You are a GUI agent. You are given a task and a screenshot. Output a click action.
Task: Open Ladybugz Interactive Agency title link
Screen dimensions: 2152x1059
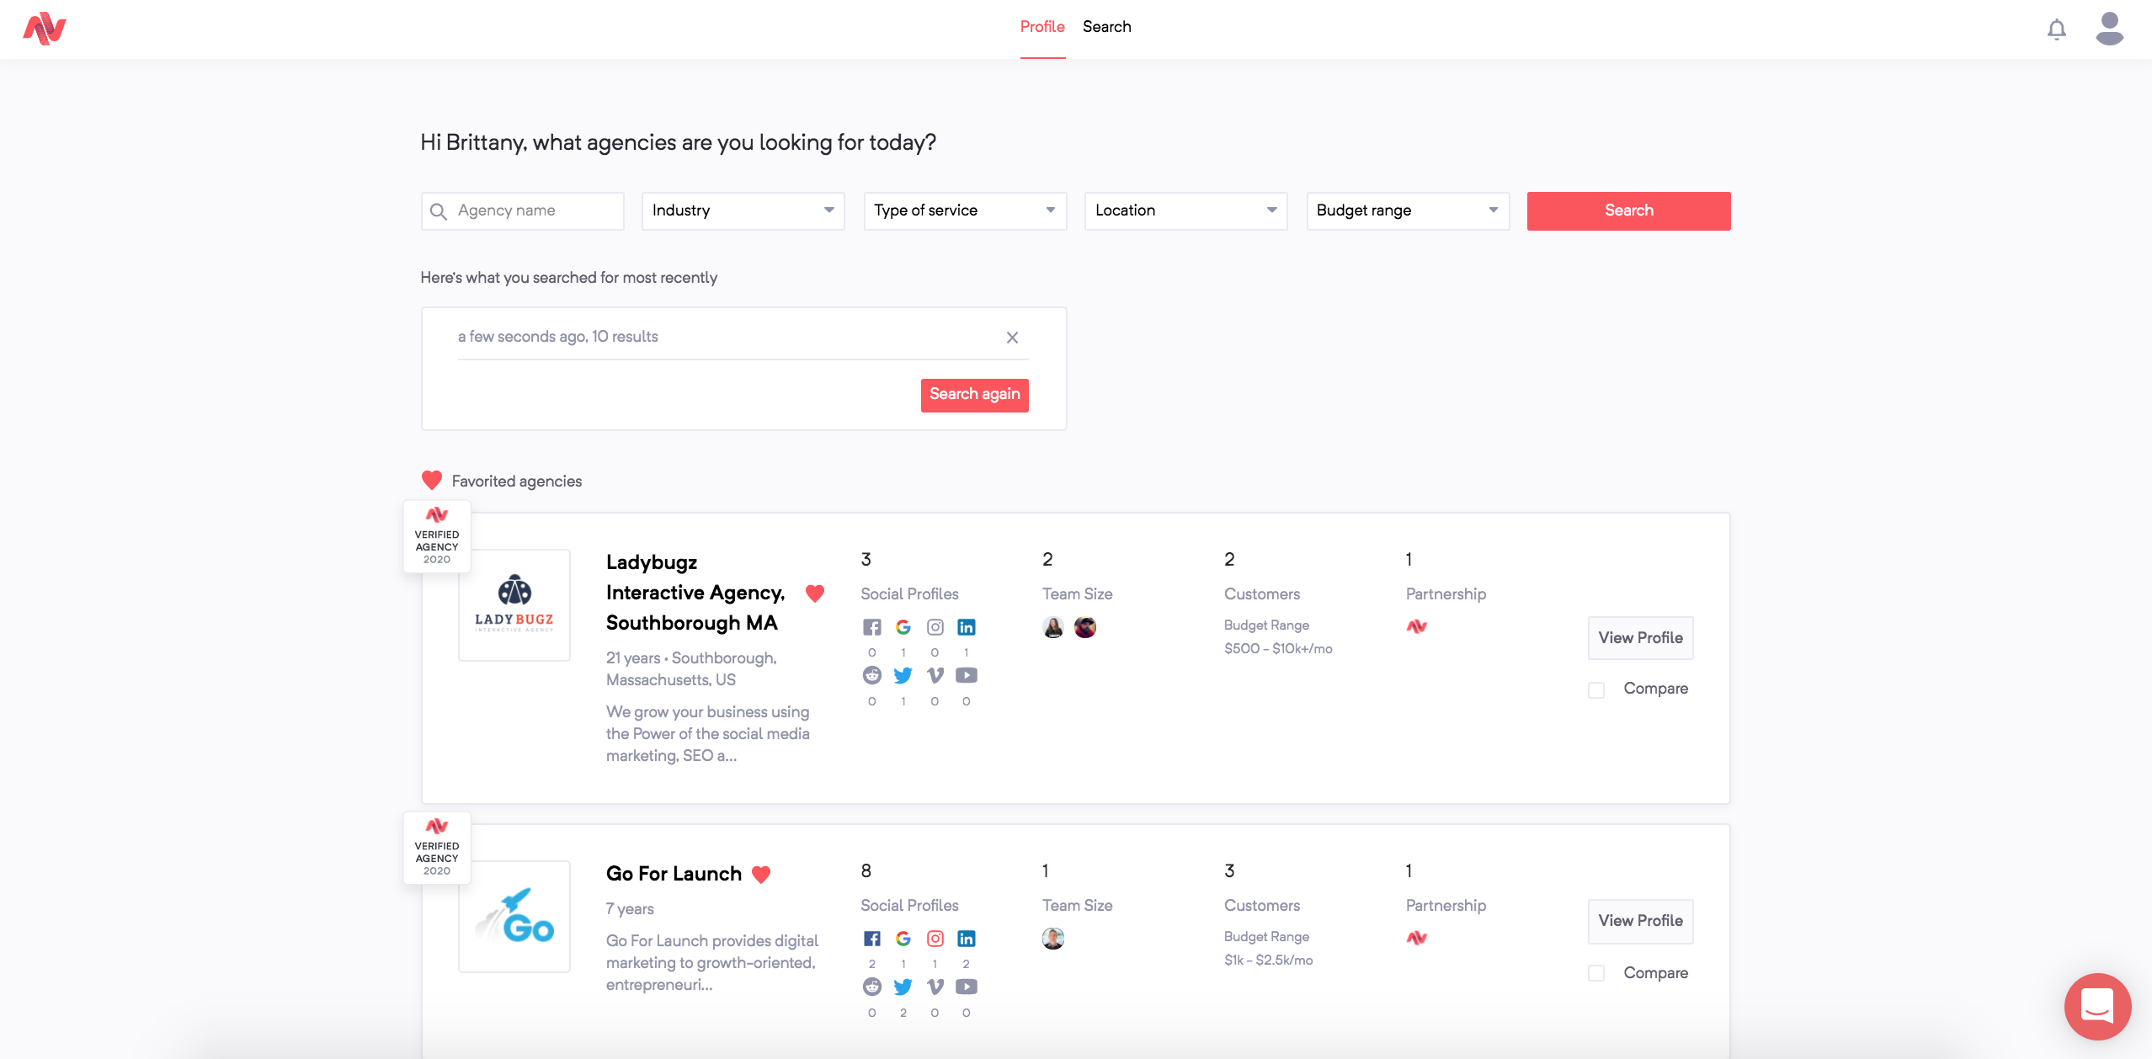coord(695,593)
